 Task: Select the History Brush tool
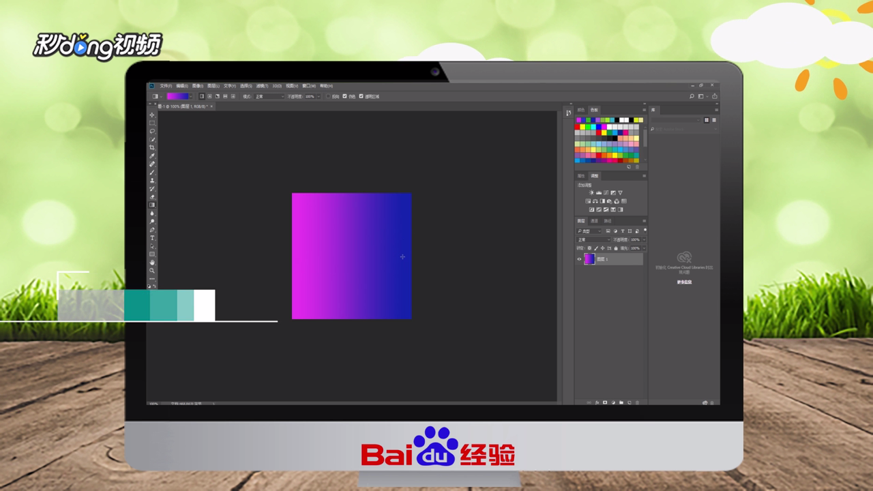(152, 189)
